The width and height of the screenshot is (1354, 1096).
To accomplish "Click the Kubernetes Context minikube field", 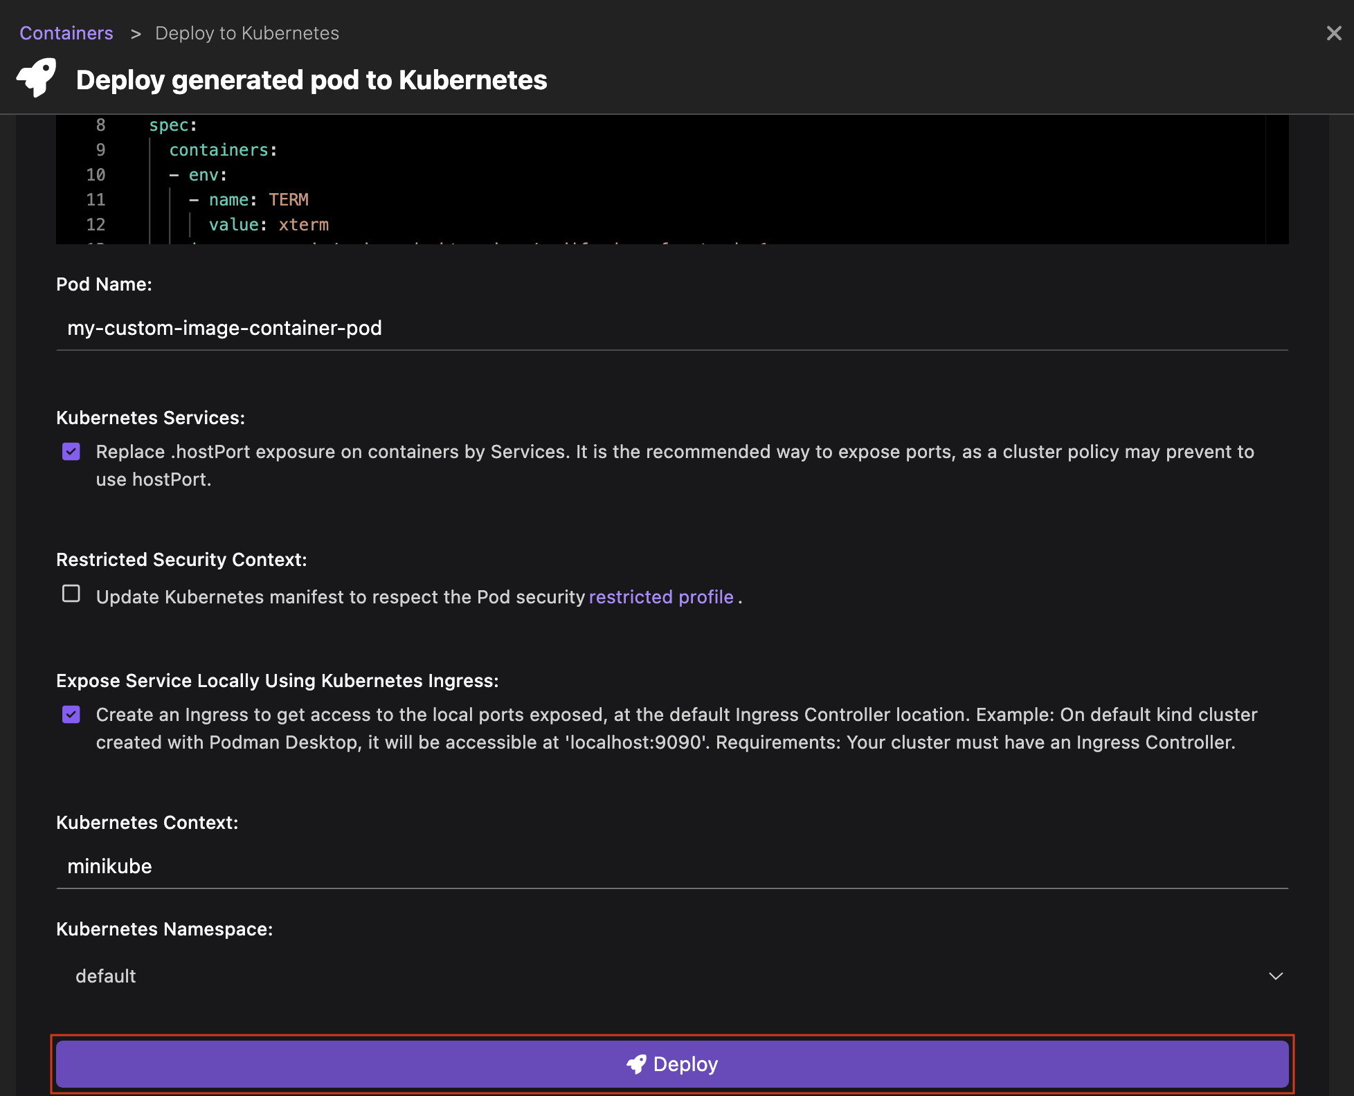I will point(671,866).
